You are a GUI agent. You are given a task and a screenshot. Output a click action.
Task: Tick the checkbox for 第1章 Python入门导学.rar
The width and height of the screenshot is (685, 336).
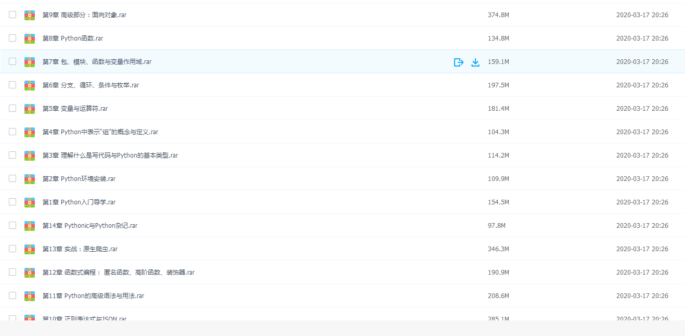pyautogui.click(x=12, y=202)
